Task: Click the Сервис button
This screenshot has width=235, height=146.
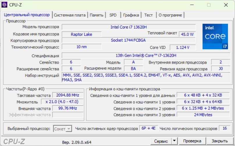Action: tap(161, 141)
